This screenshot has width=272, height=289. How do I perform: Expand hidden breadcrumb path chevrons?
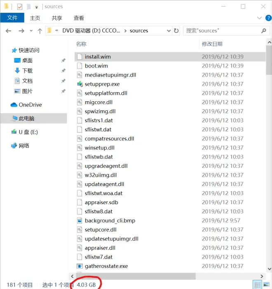coord(56,30)
